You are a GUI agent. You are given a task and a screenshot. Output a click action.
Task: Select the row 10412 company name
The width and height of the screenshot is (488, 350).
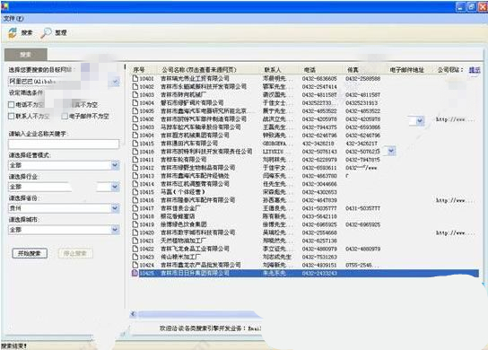[198, 168]
